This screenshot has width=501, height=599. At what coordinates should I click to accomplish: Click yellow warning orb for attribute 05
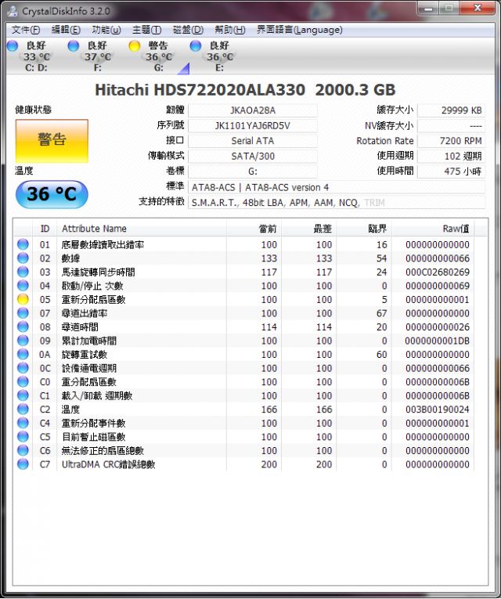point(23,299)
